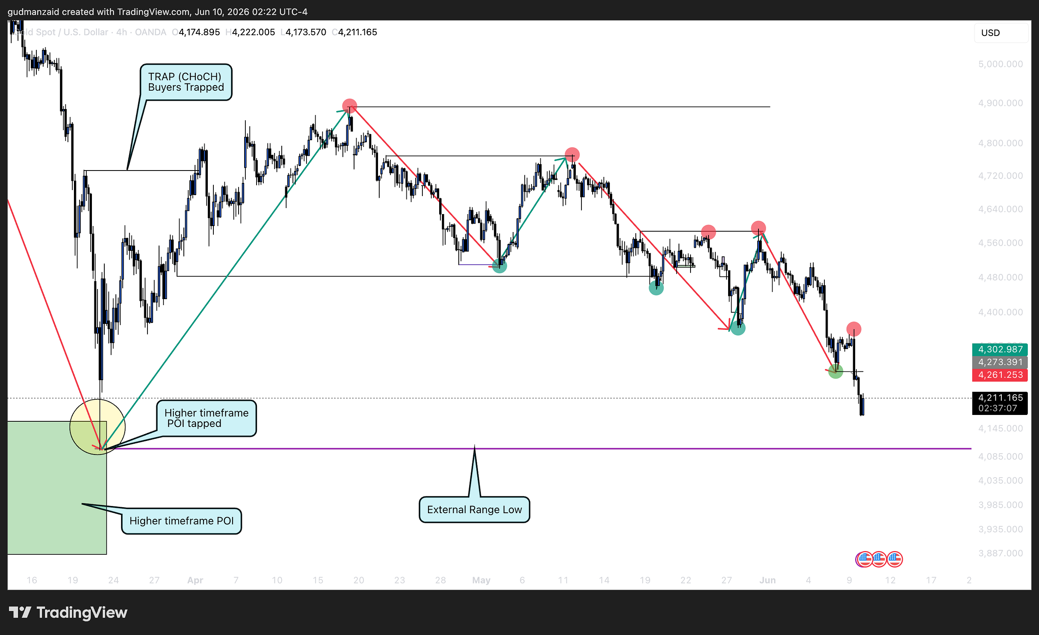The width and height of the screenshot is (1039, 635).
Task: Click the 4,640.000 price axis label
Action: click(1000, 209)
